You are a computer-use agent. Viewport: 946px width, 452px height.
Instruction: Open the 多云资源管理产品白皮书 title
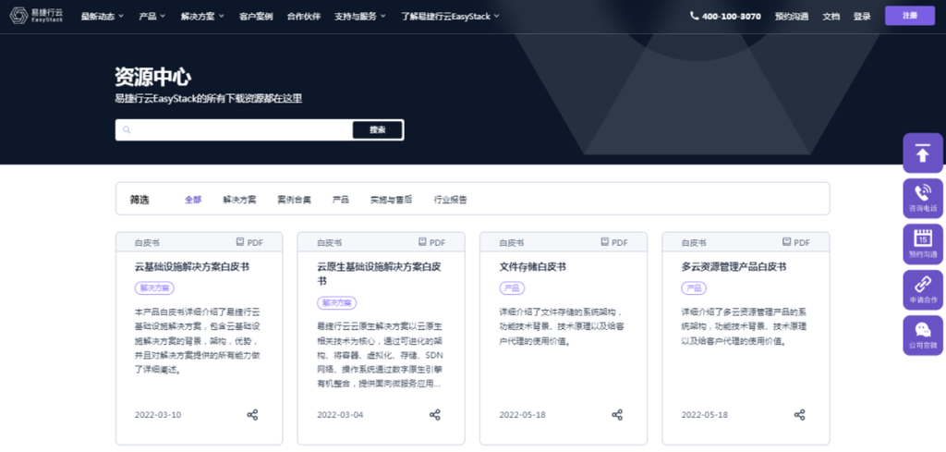tap(734, 266)
